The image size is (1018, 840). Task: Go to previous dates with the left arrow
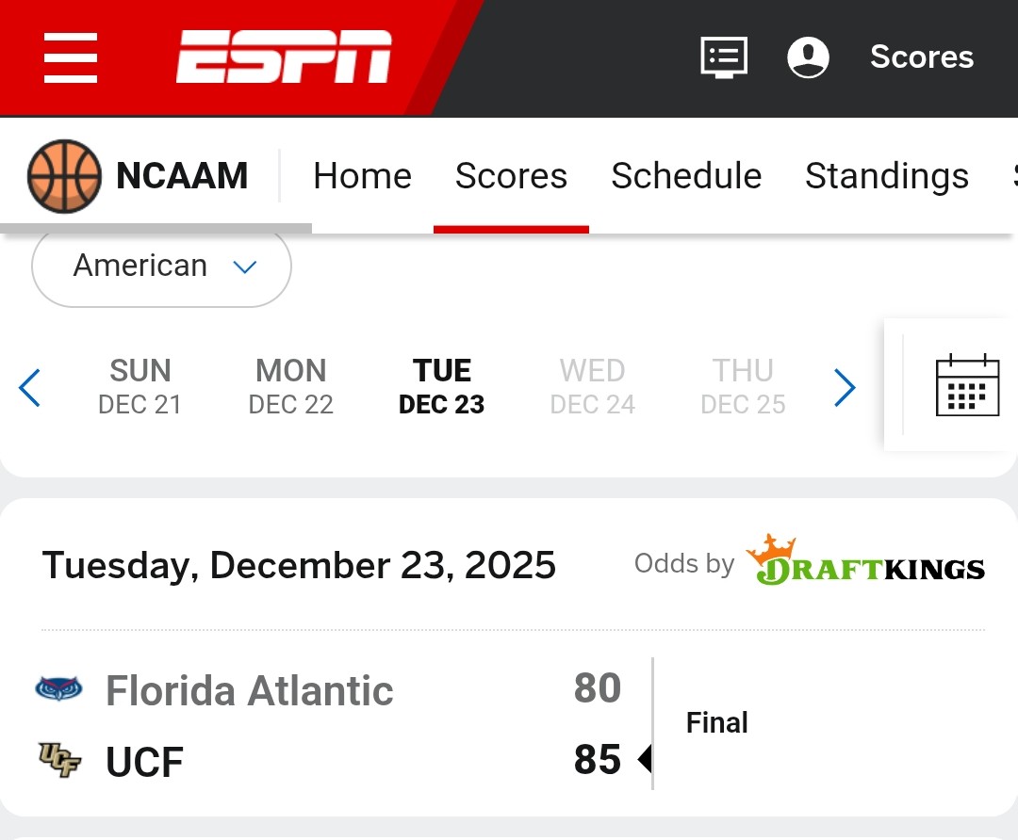(x=30, y=387)
